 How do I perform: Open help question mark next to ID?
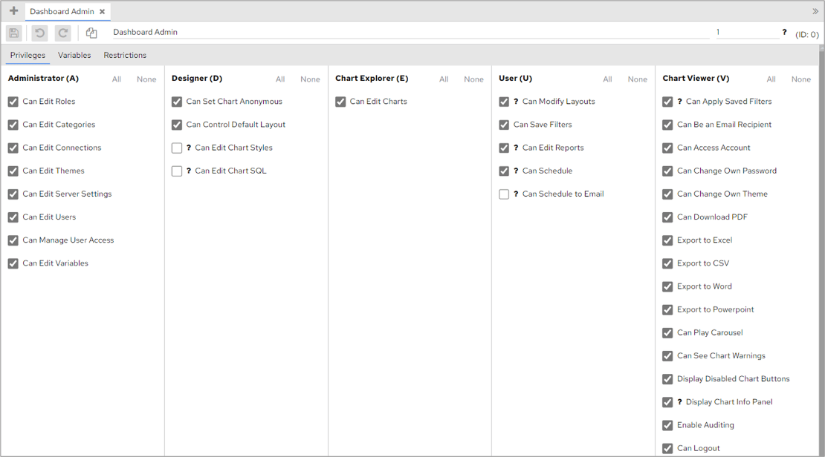point(784,32)
